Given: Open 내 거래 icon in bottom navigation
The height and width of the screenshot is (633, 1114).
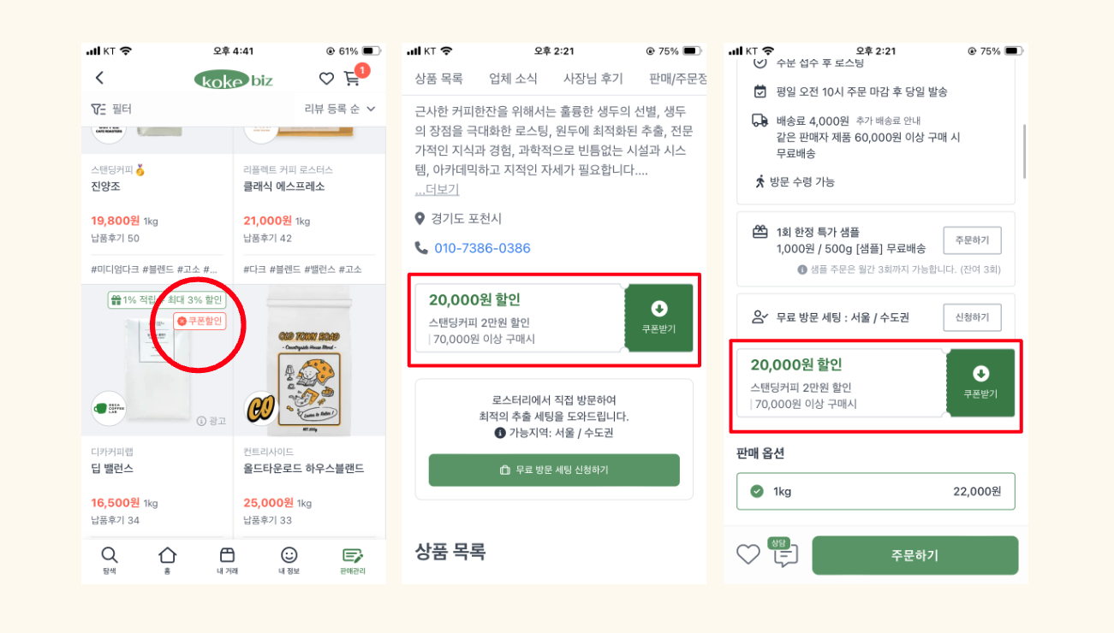Looking at the screenshot, I should (227, 560).
